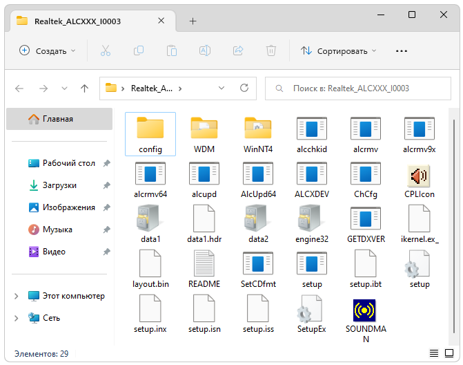Click the Paste clipboard icon
Screen dimensions: 463x365
pos(172,51)
